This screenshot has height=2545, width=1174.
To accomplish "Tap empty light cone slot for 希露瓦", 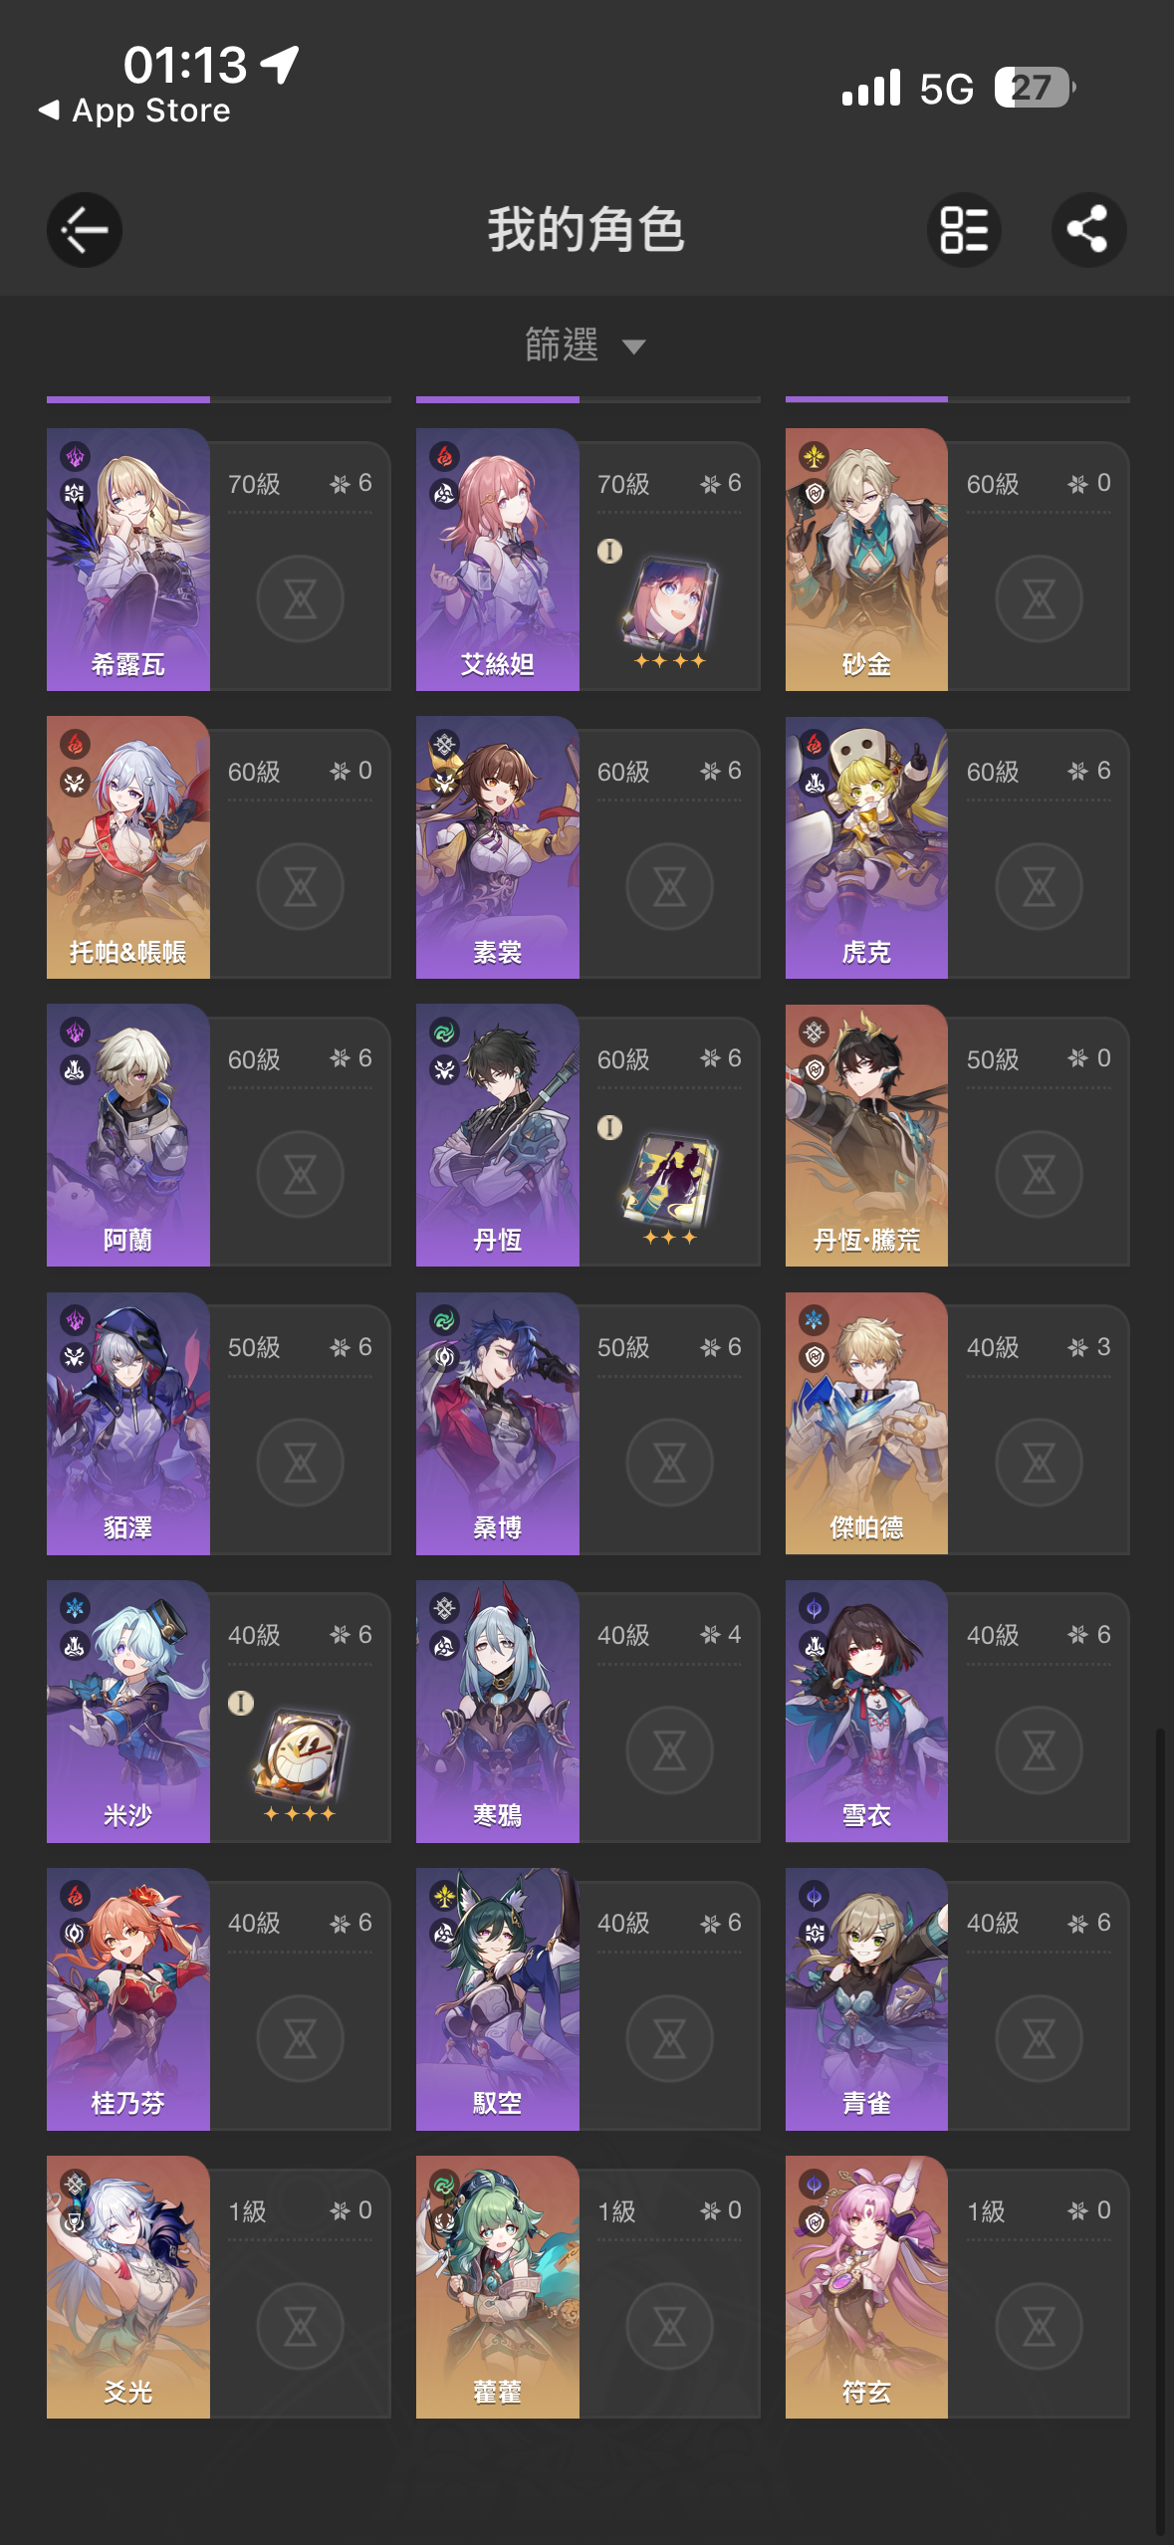I will [300, 599].
